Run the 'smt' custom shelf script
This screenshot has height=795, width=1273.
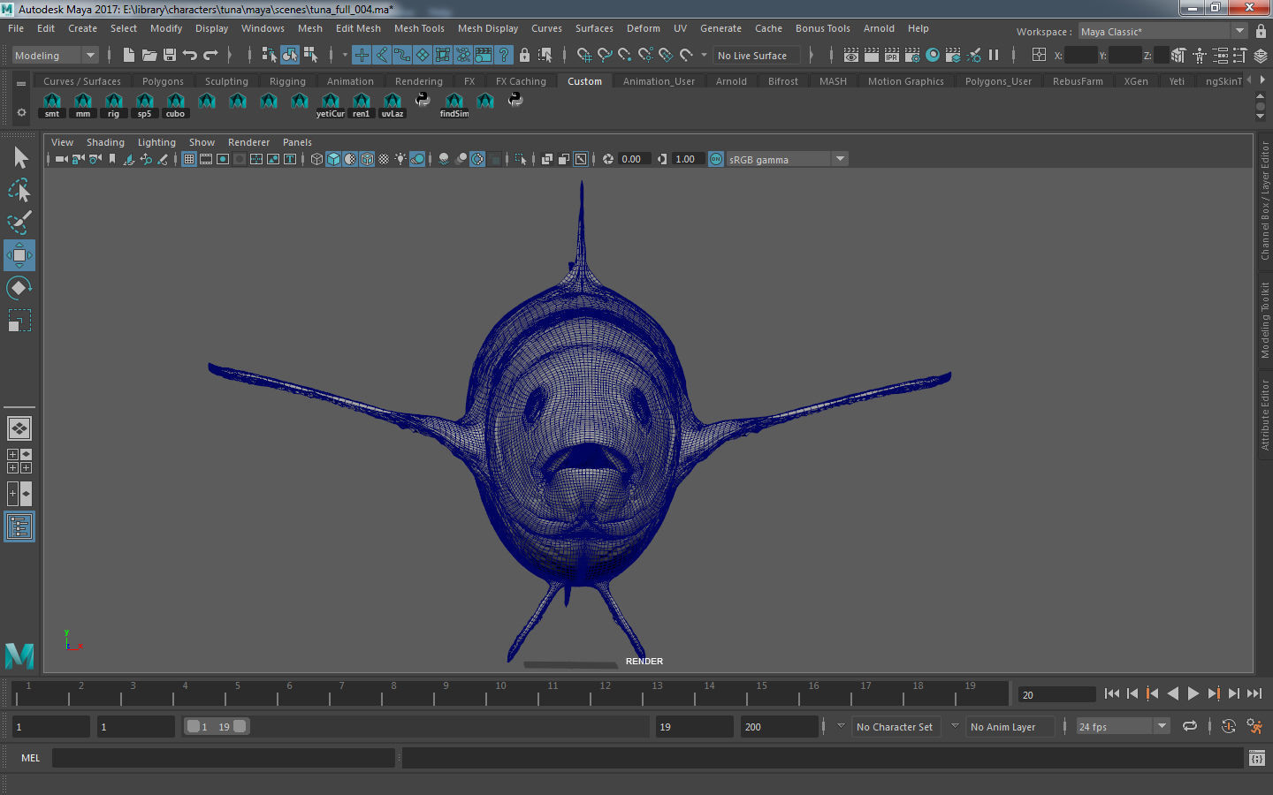point(52,105)
